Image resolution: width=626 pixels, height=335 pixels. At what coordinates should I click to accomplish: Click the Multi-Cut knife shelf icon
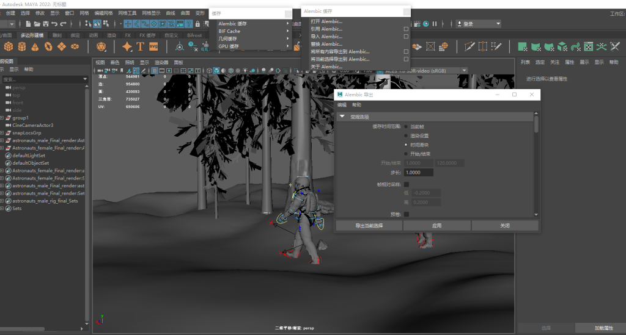click(x=469, y=46)
